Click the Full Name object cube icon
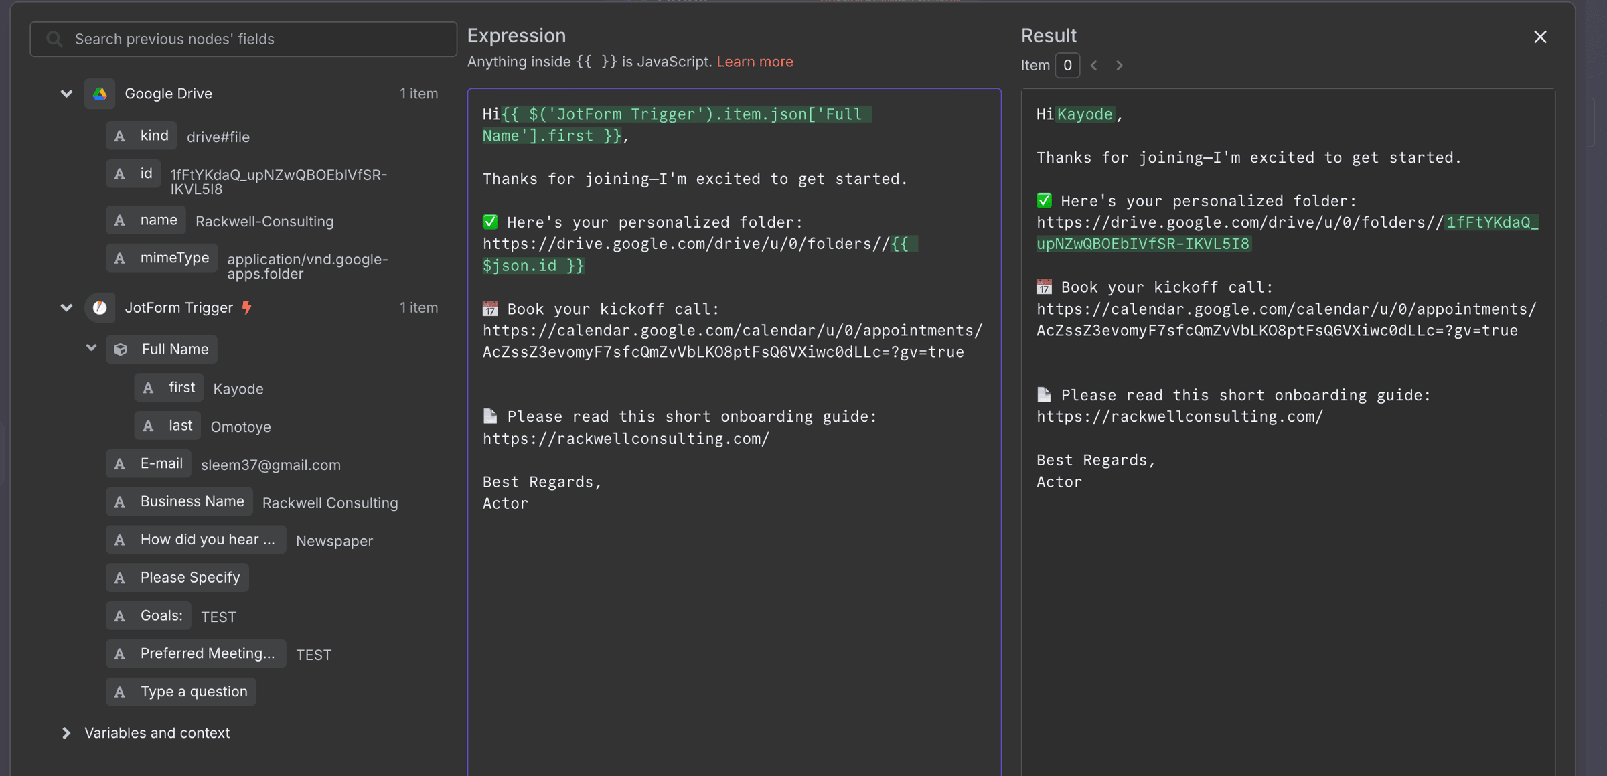Viewport: 1607px width, 776px height. pos(121,350)
